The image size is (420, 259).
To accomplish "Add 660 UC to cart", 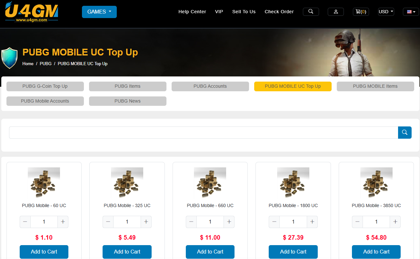I will click(x=210, y=252).
